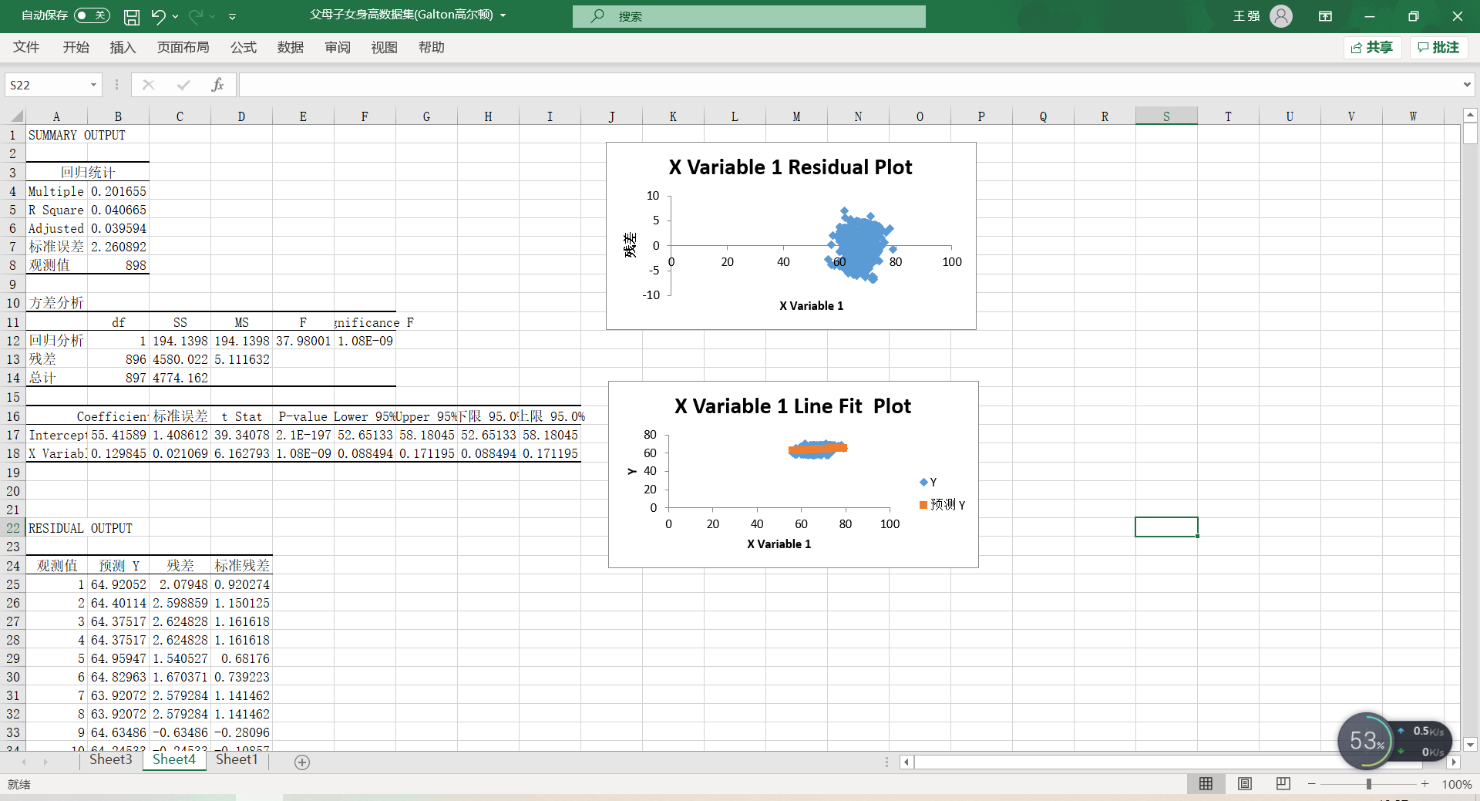
Task: Open the 帮助 ribbon tab
Action: 431,48
